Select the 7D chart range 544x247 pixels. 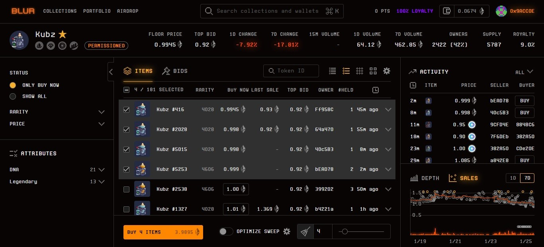click(527, 178)
